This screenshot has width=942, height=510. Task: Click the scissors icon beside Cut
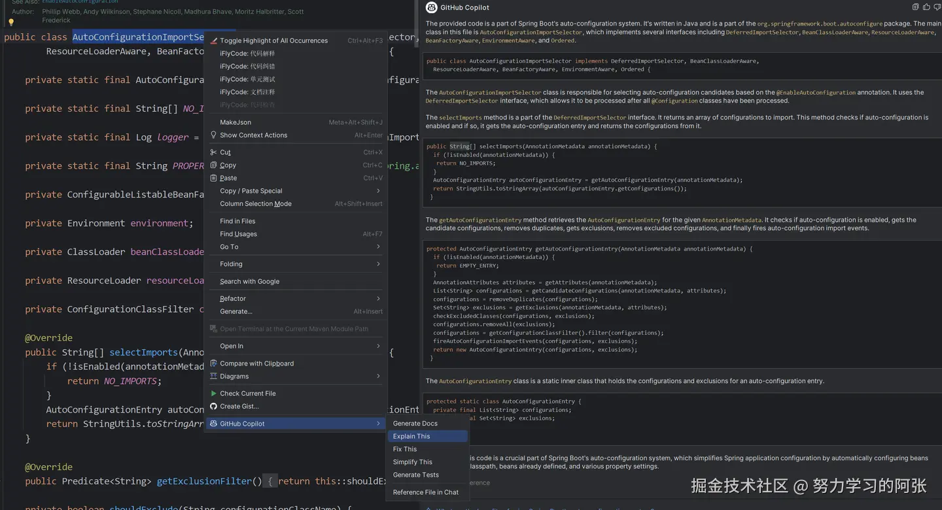coord(213,152)
